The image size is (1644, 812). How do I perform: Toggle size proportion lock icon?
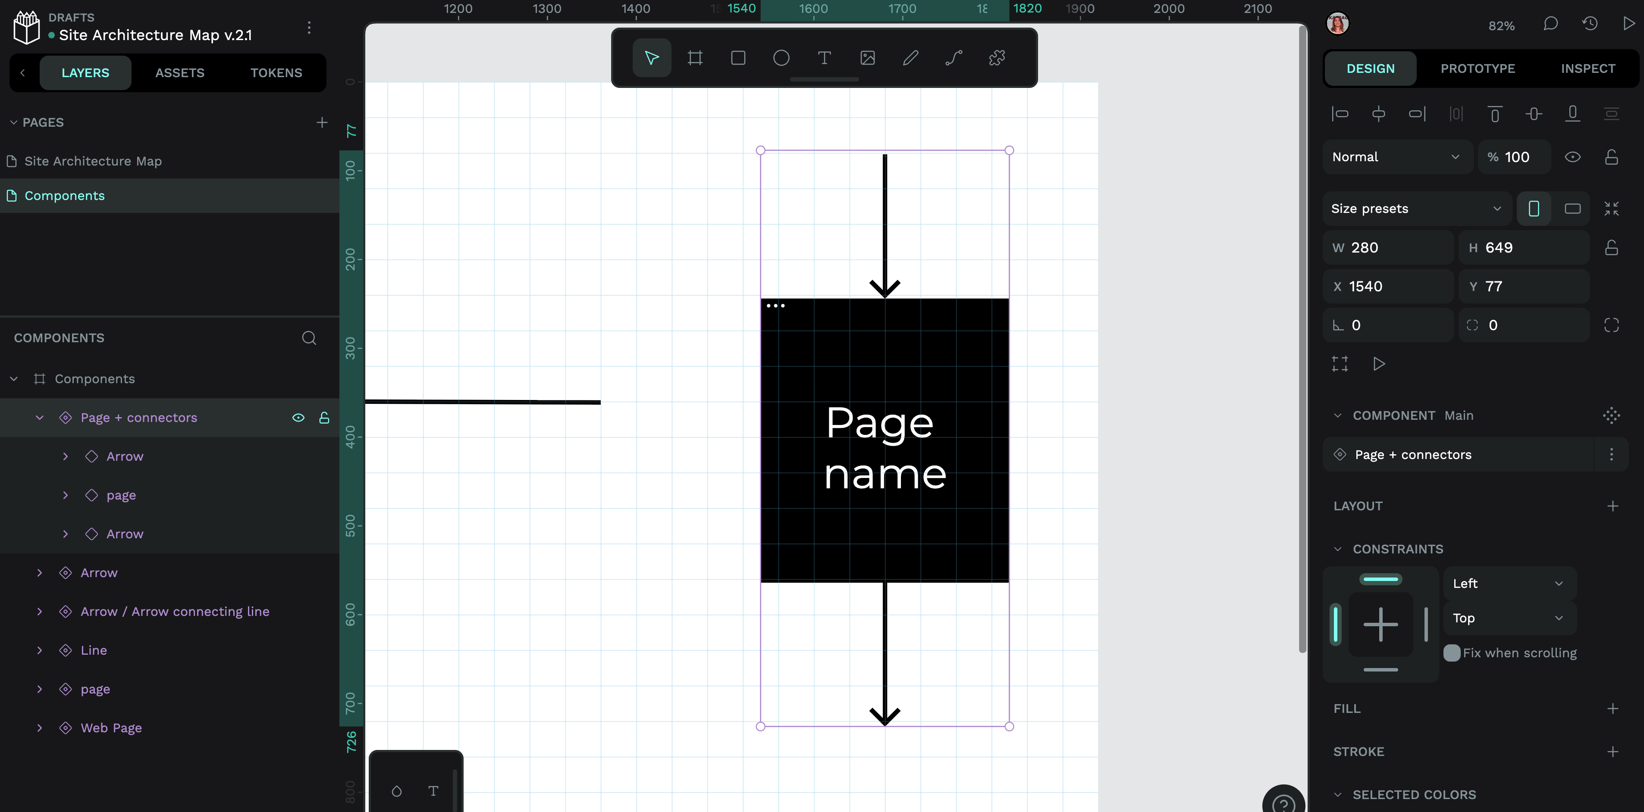coord(1611,247)
